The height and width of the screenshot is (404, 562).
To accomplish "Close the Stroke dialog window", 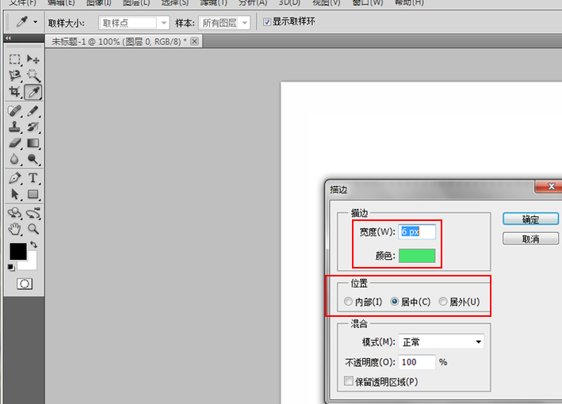I will (550, 186).
